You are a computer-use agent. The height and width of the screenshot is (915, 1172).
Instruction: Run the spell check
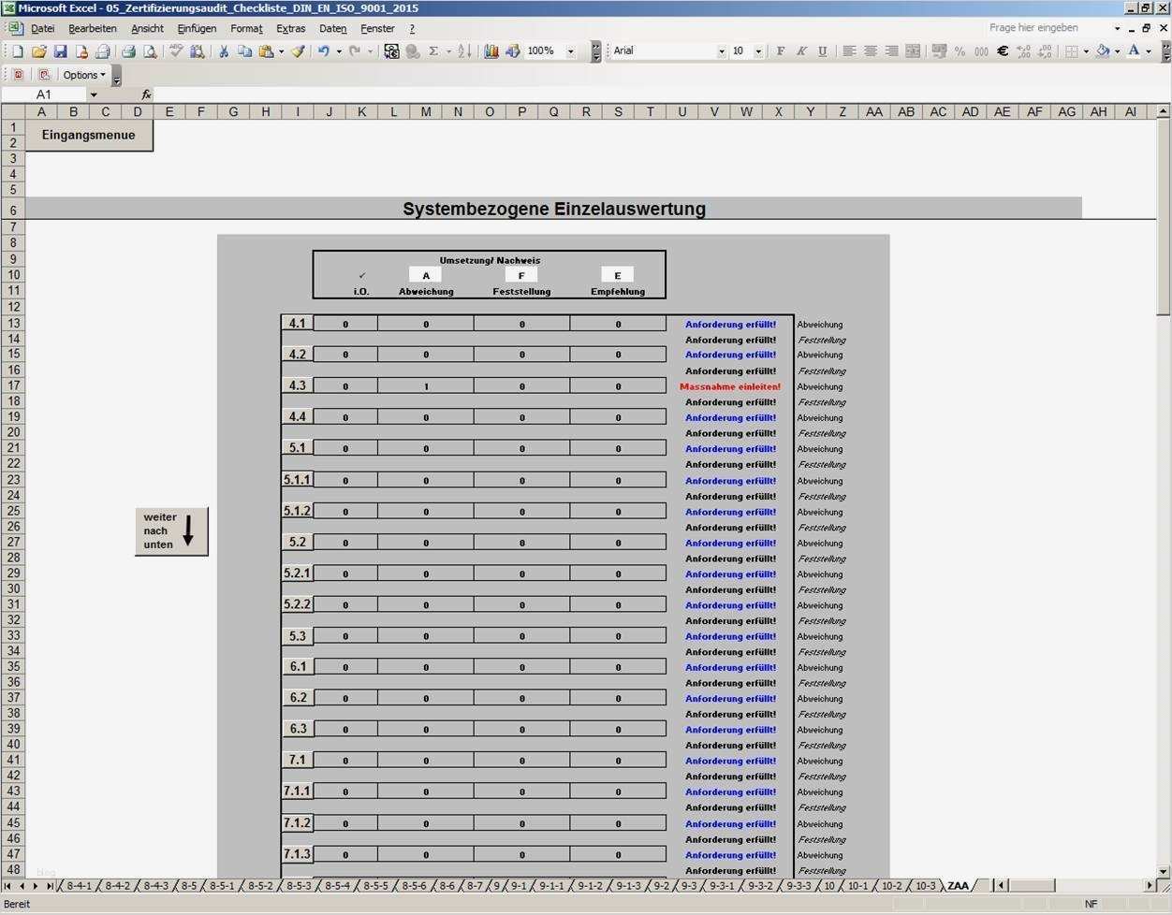(173, 51)
